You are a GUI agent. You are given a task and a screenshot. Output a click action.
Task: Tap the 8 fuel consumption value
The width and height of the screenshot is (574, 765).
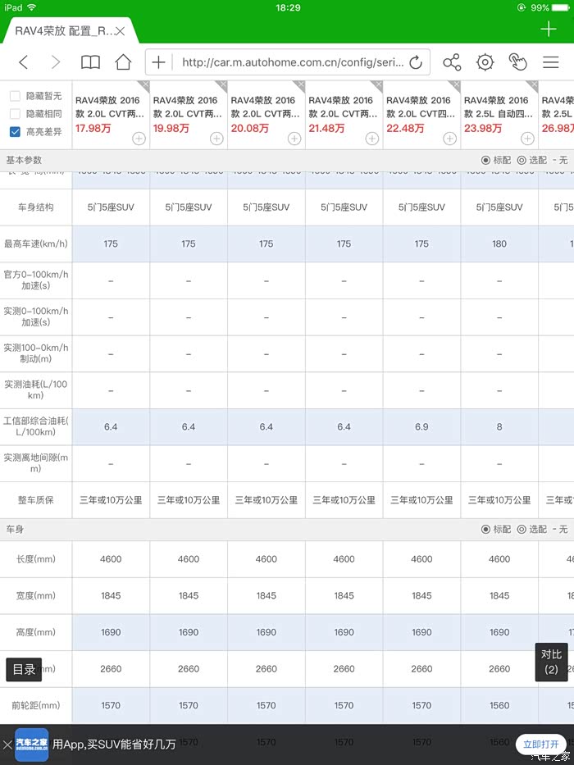(499, 426)
